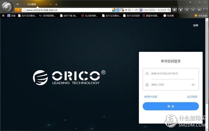The width and height of the screenshot is (209, 131).
Task: Click the blue 登录 login button
Action: coord(171,106)
